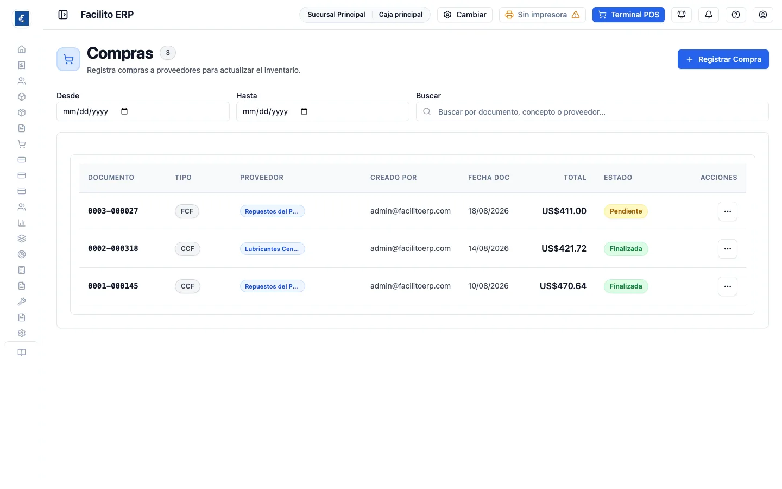Open the ringing bell alerts icon
This screenshot has height=489, width=782.
point(682,15)
